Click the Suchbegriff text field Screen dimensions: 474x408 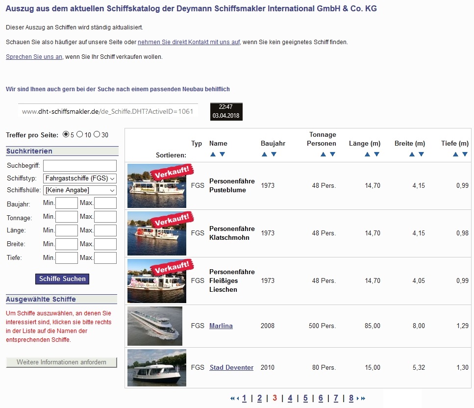80,166
